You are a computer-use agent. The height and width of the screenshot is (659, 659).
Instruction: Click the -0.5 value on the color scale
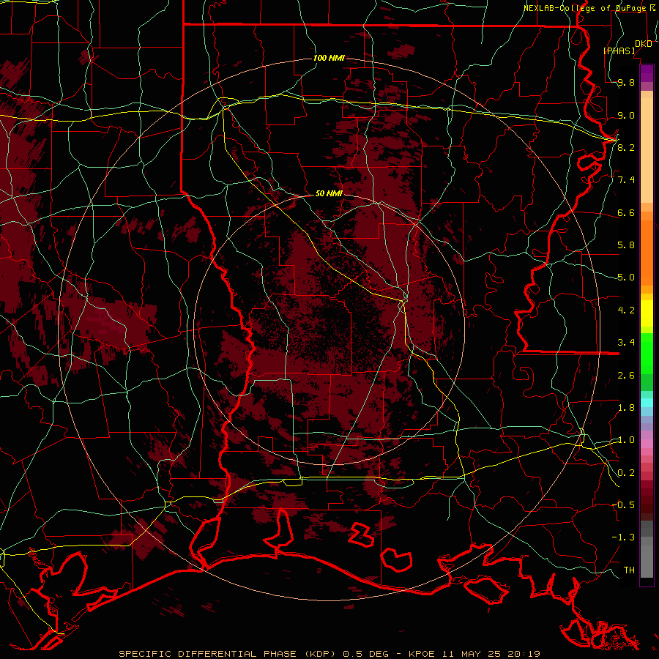click(623, 505)
